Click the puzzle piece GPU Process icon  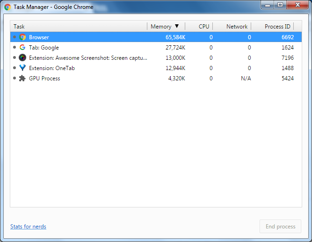[22, 78]
